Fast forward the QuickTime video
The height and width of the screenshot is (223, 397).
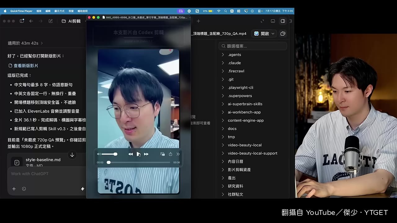point(146,154)
